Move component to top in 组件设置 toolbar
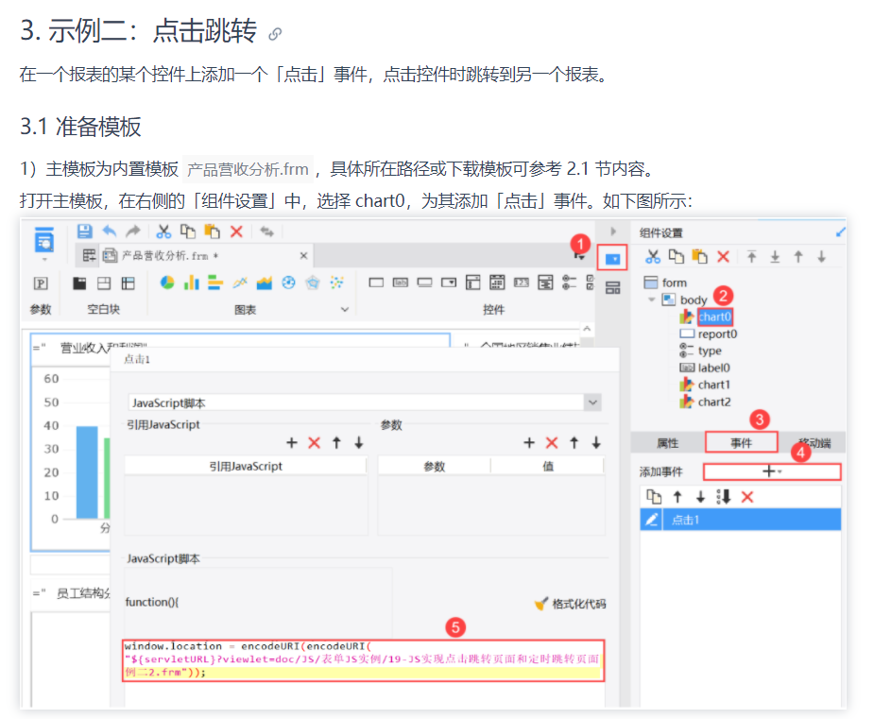 click(752, 257)
